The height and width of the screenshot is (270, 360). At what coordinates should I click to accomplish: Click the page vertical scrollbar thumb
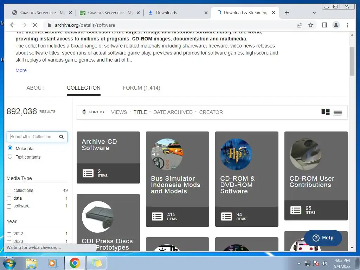(352, 61)
